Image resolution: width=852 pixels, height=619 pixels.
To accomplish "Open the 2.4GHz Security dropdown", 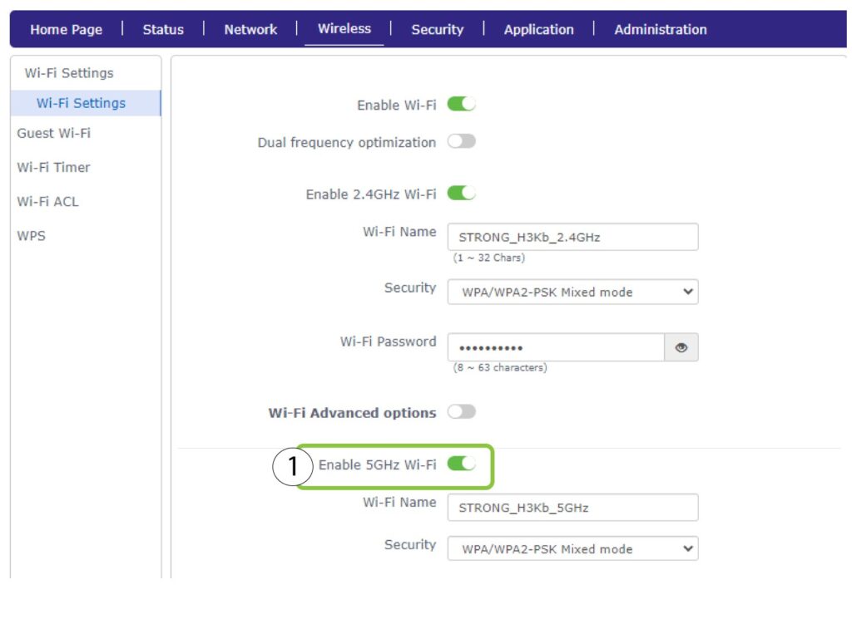I will (572, 292).
